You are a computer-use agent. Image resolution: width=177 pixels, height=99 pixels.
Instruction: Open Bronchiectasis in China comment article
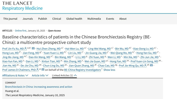tap(38, 87)
